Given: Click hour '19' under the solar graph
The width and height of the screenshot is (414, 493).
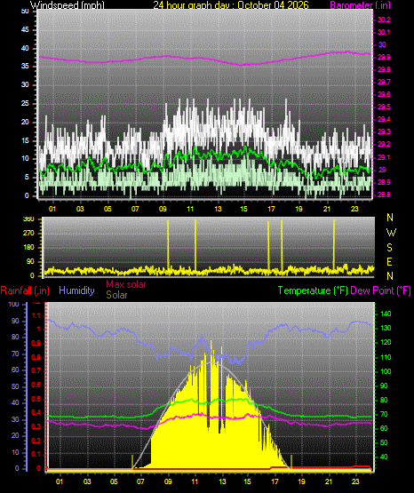Looking at the screenshot, I should click(301, 481).
